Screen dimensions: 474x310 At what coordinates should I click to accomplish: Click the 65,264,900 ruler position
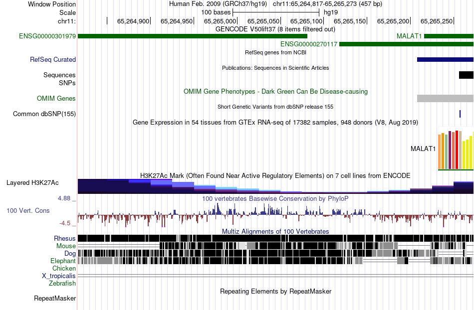tap(133, 21)
